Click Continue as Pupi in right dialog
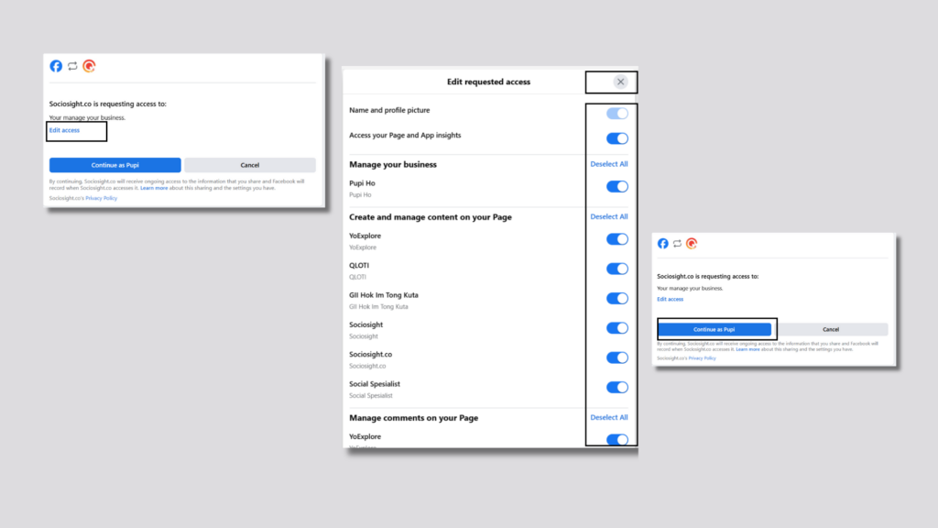 [x=714, y=329]
